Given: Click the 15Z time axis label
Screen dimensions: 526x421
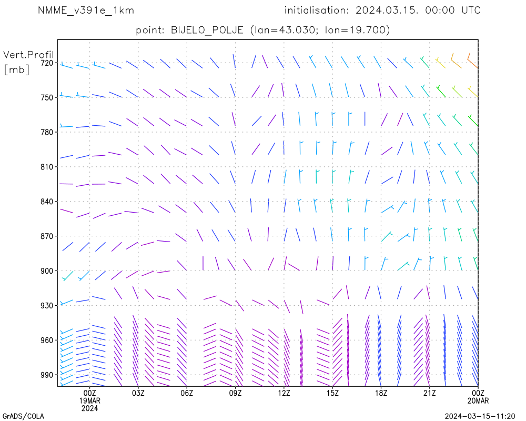Looking at the screenshot, I should pos(332,393).
